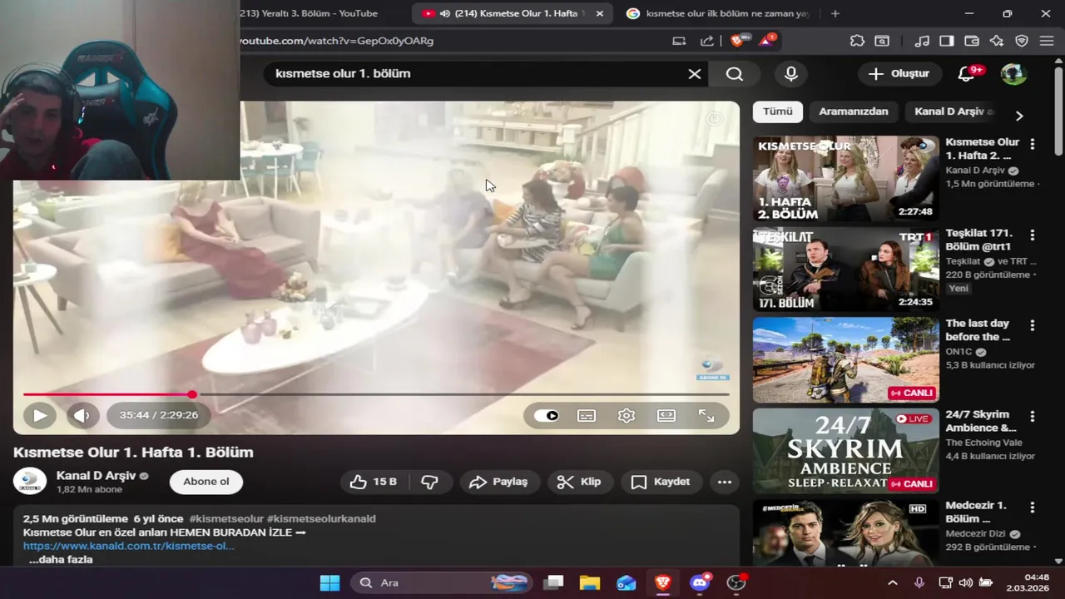Seek using the red video progress bar
Viewport: 1065px width, 599px height.
376,394
